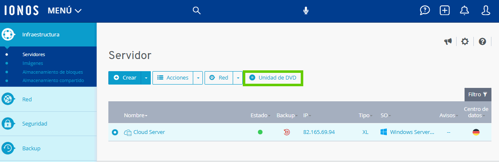Expand the Crear dropdown arrow

[146, 78]
